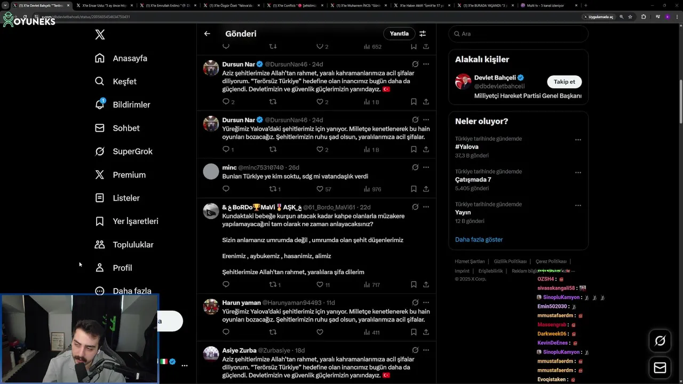Open Anasayfa home page
This screenshot has height=384, width=683.
tap(121, 58)
